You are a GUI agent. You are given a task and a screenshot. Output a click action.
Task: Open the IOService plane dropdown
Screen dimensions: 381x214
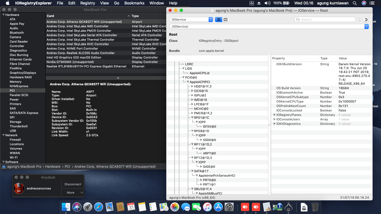click(191, 20)
